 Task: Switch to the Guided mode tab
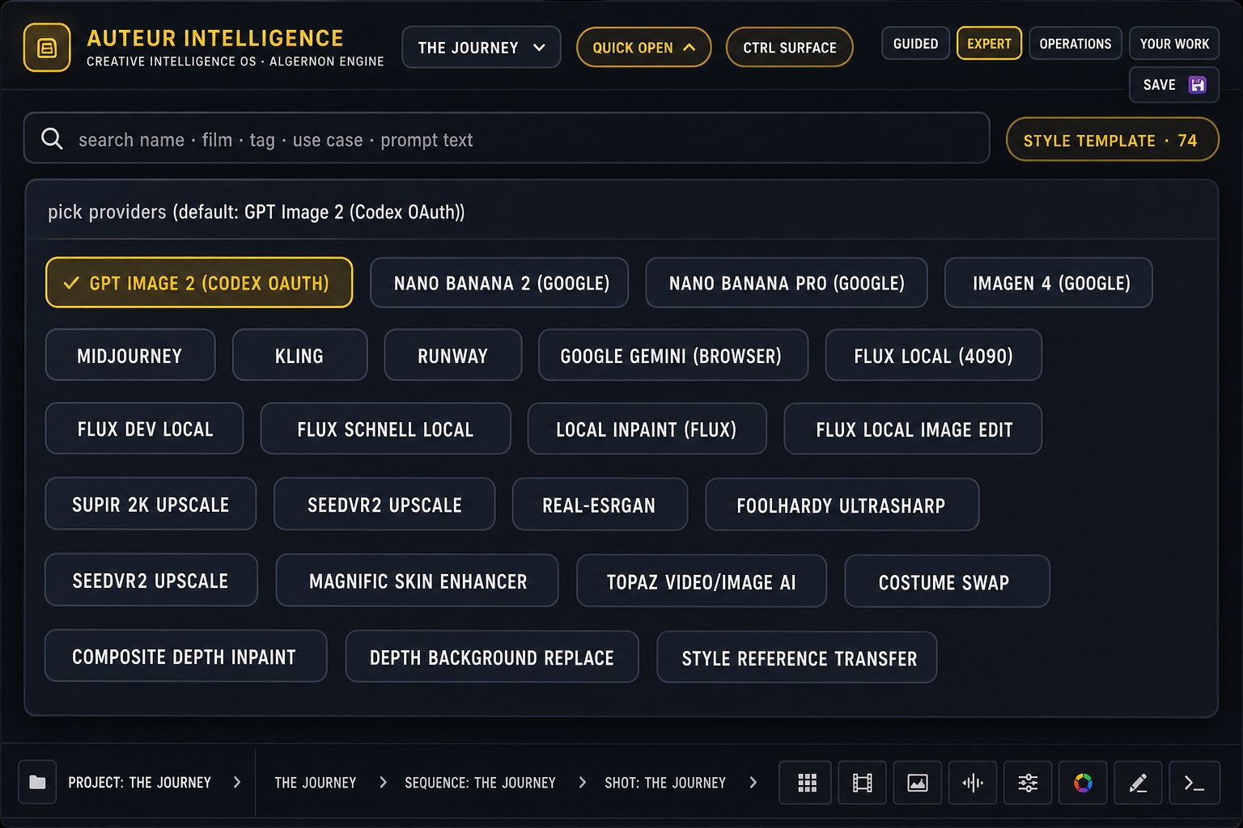(915, 44)
